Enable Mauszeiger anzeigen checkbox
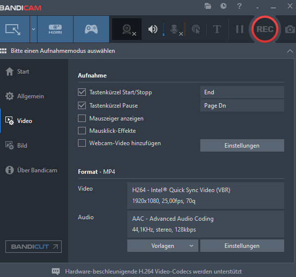This screenshot has height=277, width=296. click(x=82, y=119)
